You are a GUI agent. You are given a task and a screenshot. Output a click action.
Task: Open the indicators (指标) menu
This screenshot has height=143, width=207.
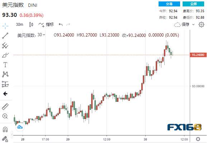click(x=46, y=24)
